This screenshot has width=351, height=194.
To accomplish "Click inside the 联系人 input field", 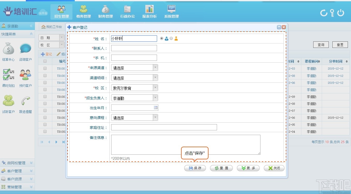I will tap(134, 48).
